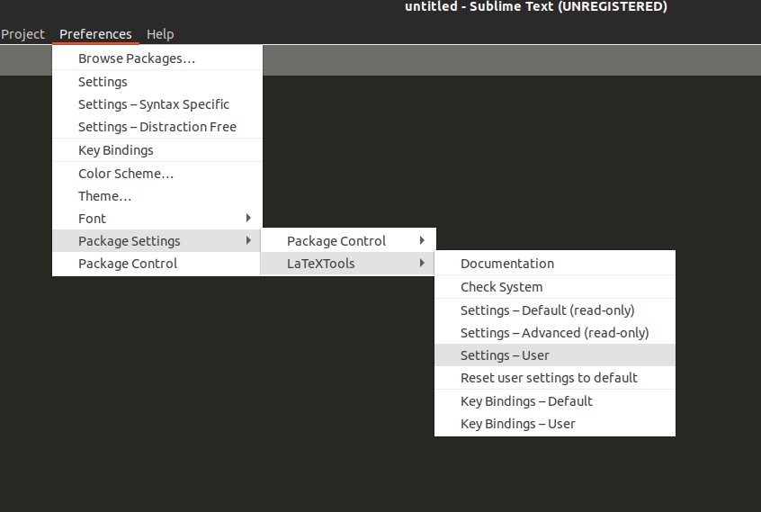
Task: Open Key Bindings – Default for LaTeXTools
Action: [555, 400]
